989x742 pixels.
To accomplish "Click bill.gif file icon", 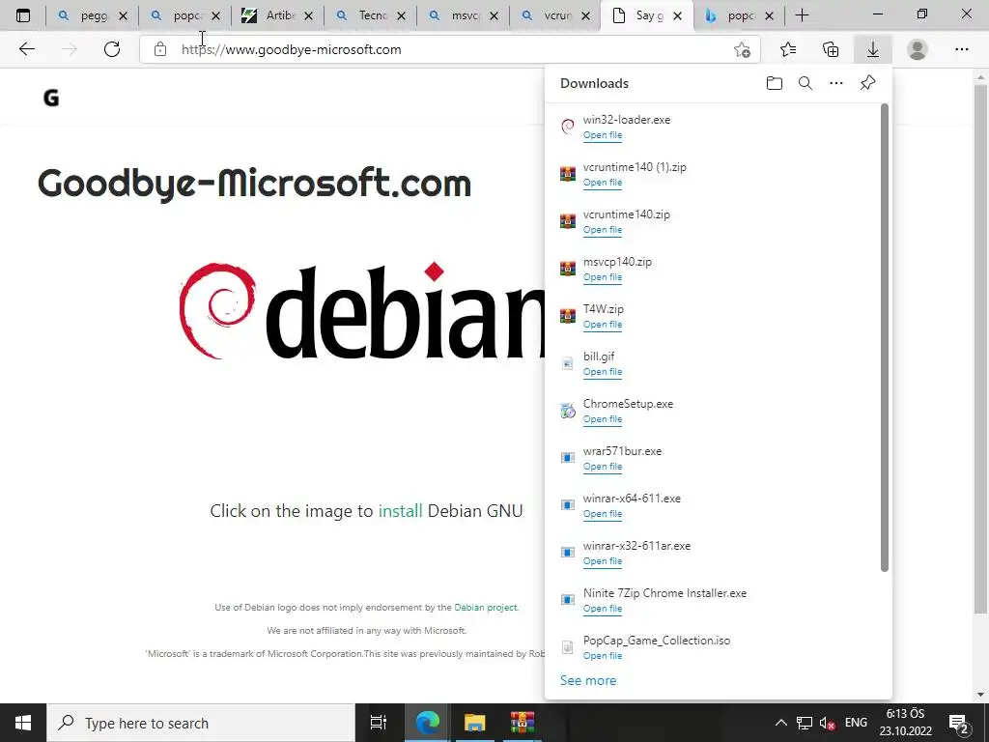I will pyautogui.click(x=568, y=363).
